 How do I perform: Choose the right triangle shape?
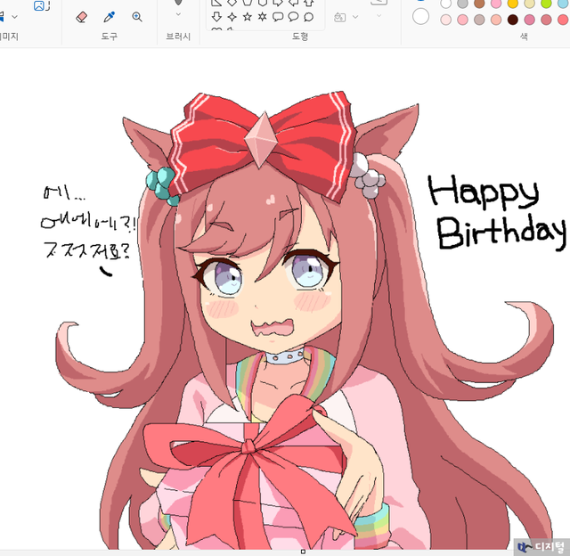pos(216,3)
